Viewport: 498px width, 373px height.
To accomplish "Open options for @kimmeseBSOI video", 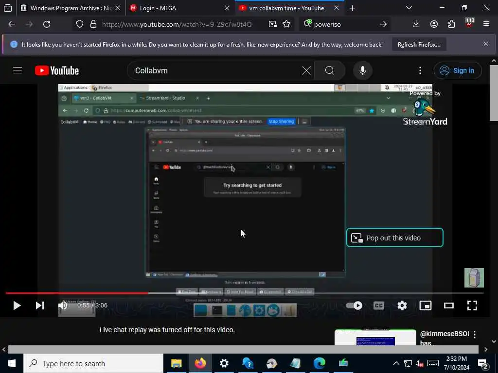I will click(x=475, y=334).
